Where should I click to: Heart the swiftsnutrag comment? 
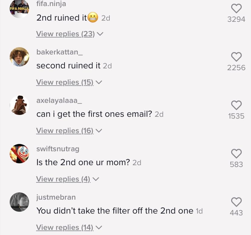[236, 154]
